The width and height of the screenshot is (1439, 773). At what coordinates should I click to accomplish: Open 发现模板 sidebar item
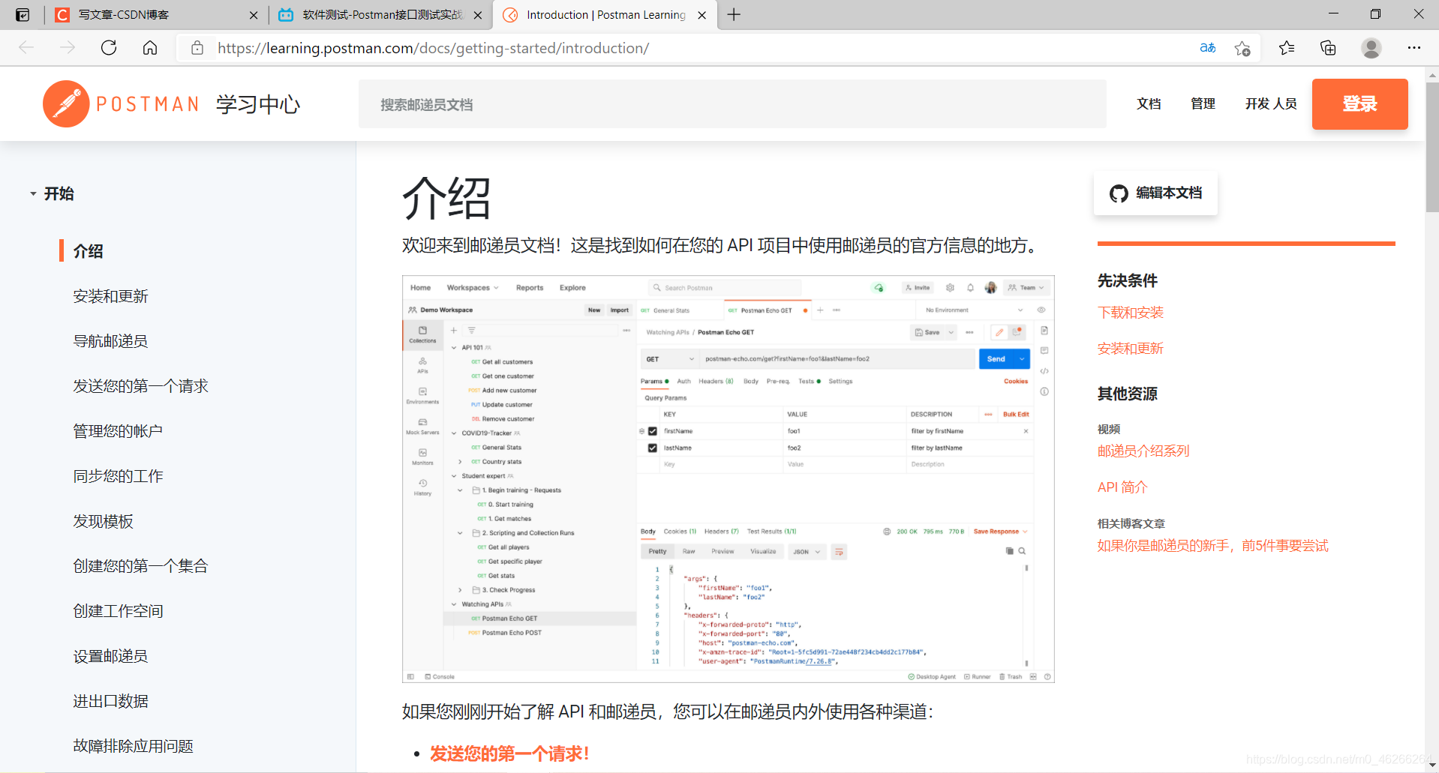click(103, 521)
